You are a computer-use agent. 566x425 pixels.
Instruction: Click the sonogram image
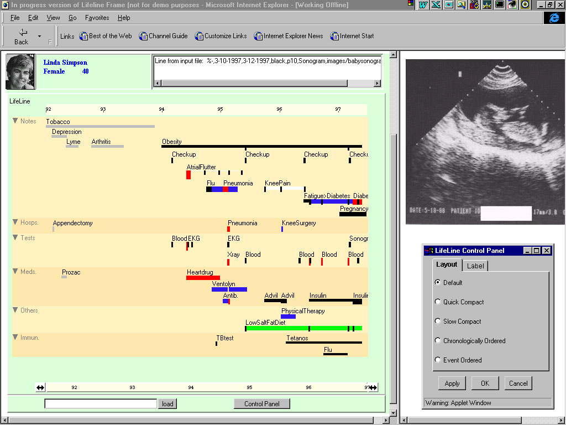click(x=485, y=142)
